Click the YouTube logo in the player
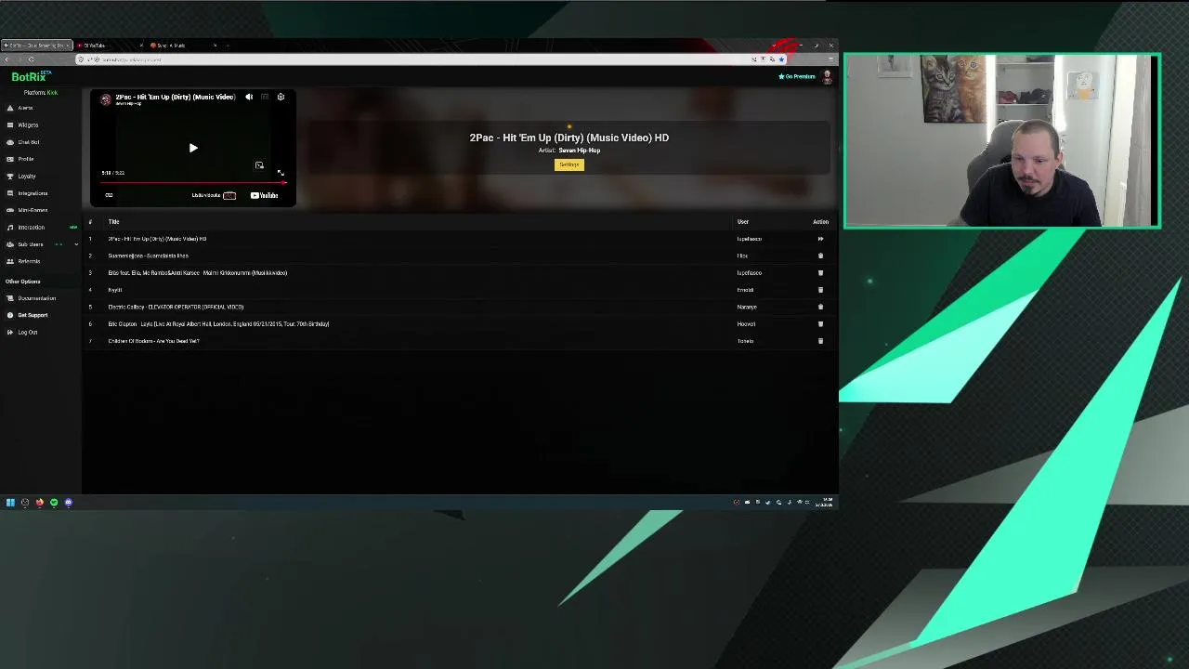The image size is (1189, 669). pyautogui.click(x=264, y=195)
